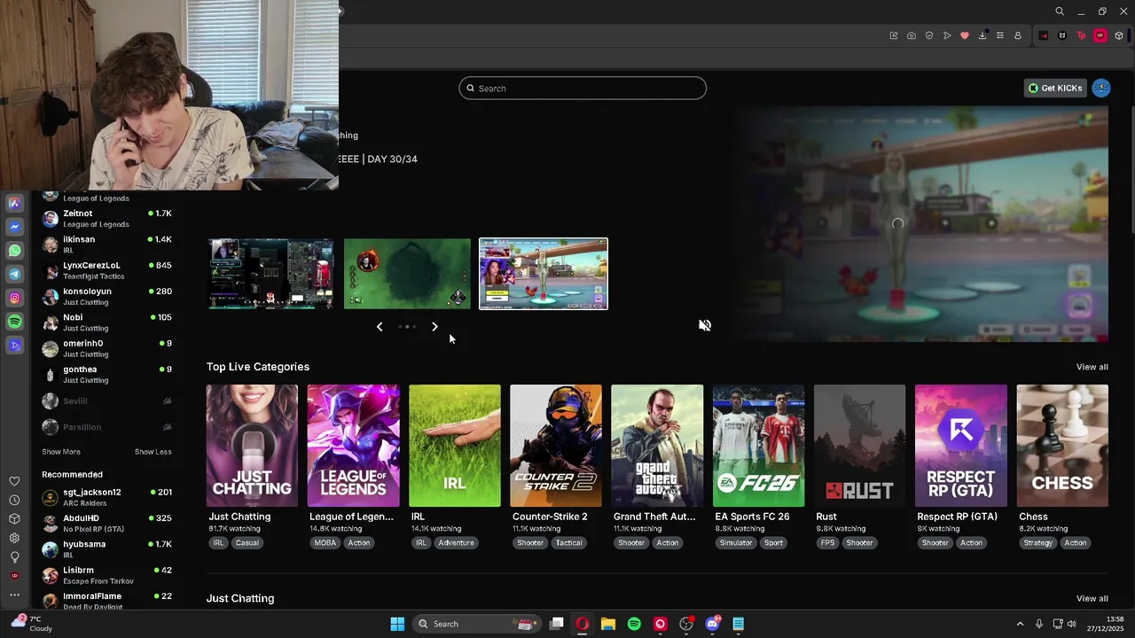Go to next featured stream
This screenshot has height=638, width=1135.
434,327
